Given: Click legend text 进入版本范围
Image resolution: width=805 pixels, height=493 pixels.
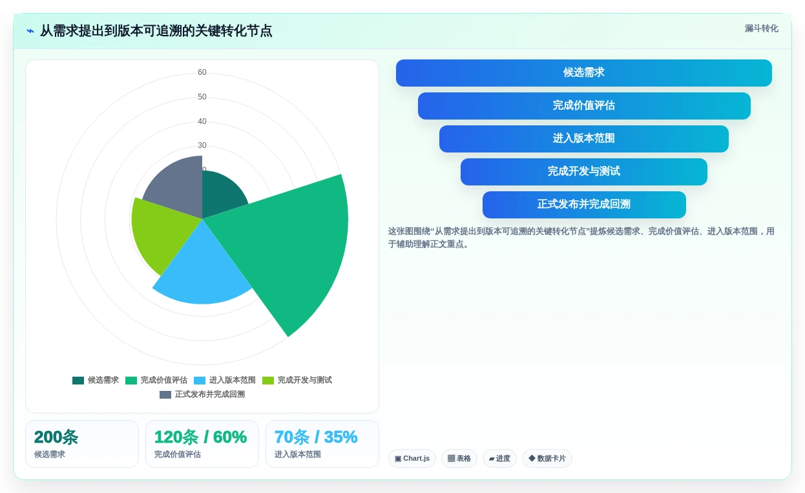Looking at the screenshot, I should (x=233, y=381).
